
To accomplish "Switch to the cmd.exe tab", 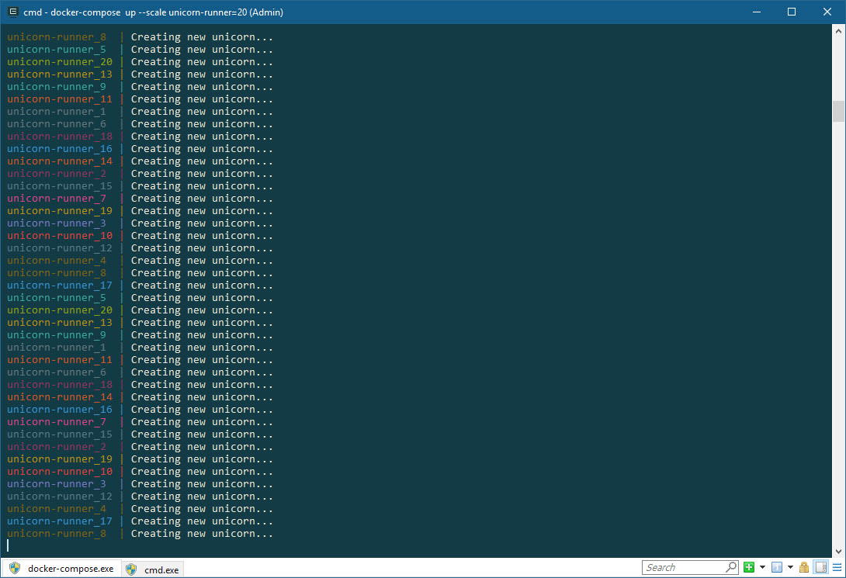I will pyautogui.click(x=161, y=569).
